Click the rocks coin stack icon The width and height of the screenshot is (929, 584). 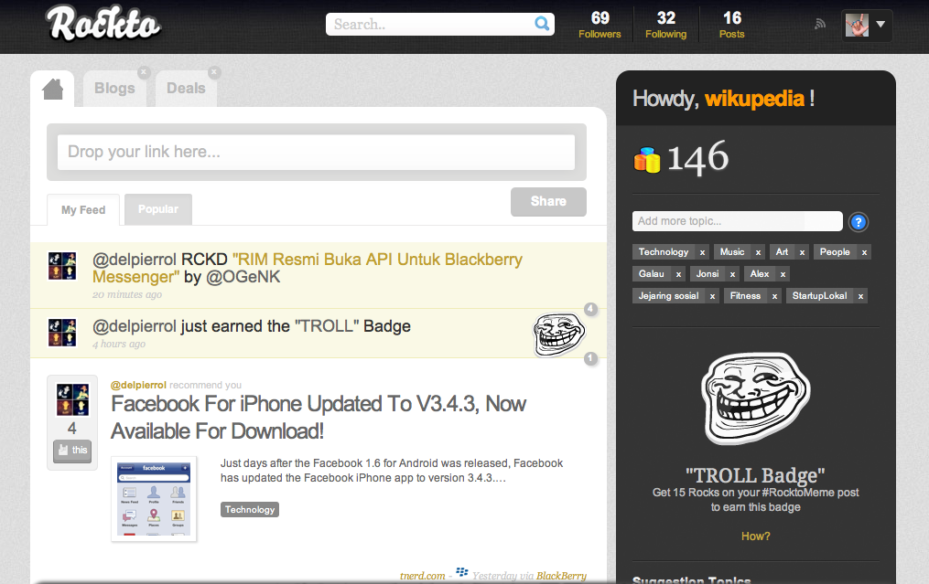click(647, 159)
